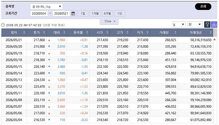The image size is (219, 125).
Task: Click change rate +0.91
Action: pyautogui.click(x=84, y=40)
